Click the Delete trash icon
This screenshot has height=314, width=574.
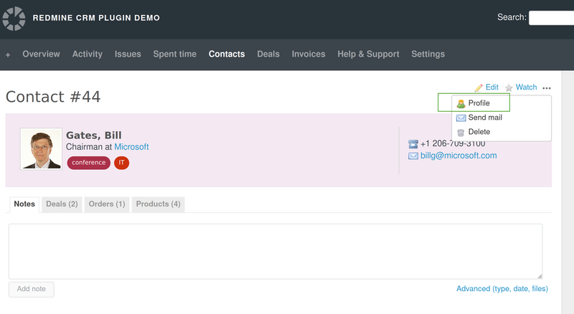coord(461,132)
